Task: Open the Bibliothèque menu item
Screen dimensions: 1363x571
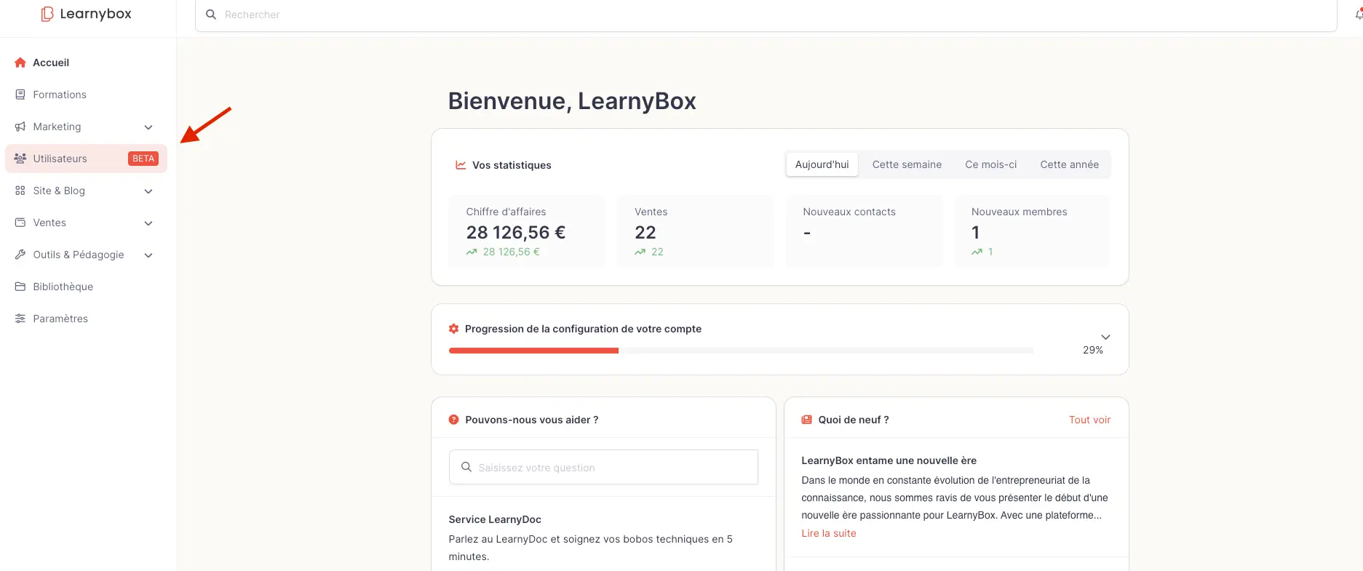Action: pos(86,287)
